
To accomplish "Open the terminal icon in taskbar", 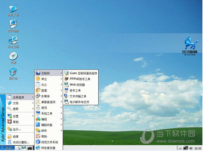I will click(x=30, y=148).
